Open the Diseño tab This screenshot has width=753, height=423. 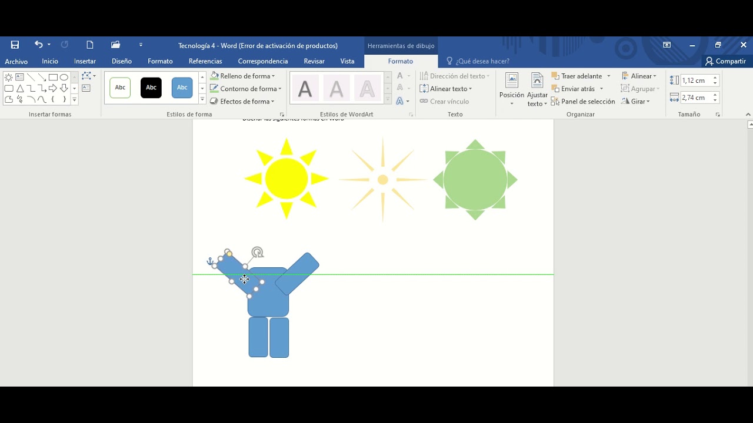122,61
